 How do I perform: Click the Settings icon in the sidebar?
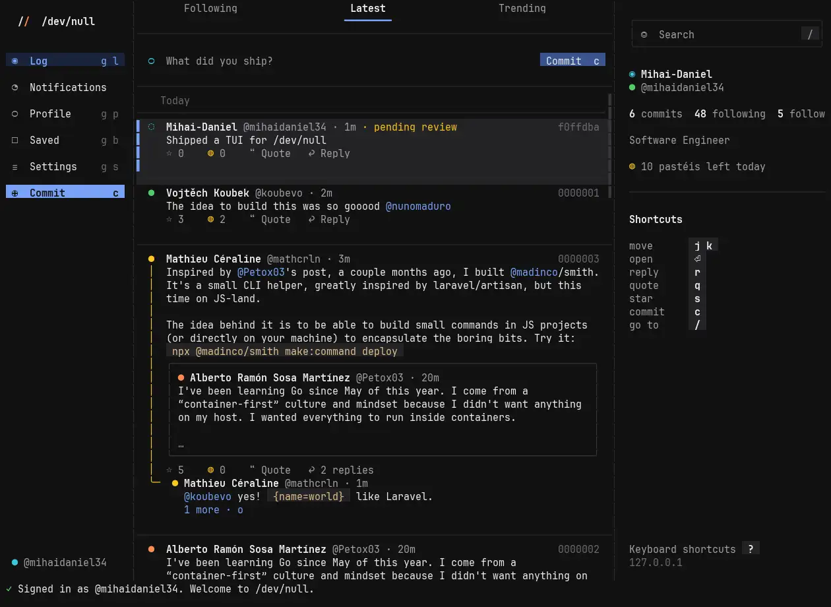15,166
